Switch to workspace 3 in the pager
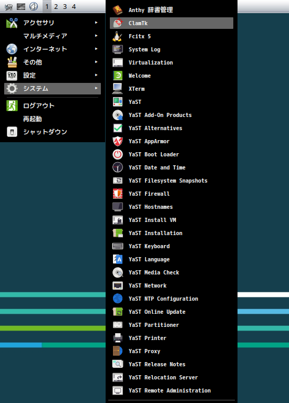Screen dimensions: 289x403 click(65, 6)
